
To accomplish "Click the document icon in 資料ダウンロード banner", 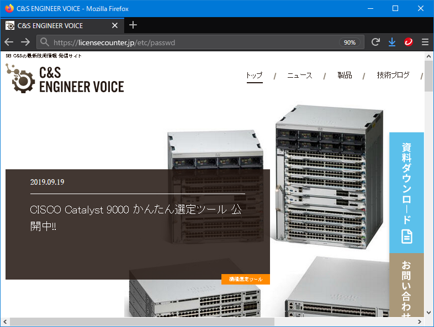I will 407,237.
